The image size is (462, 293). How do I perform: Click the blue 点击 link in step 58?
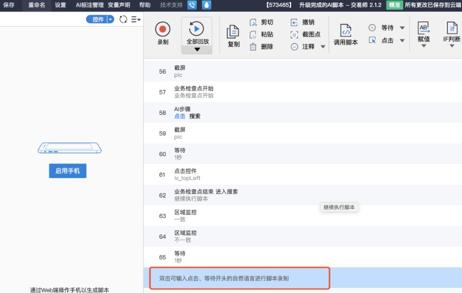[179, 116]
